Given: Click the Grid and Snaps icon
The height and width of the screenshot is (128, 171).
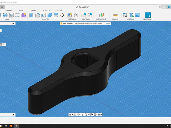Looking at the screenshot, I should pyautogui.click(x=95, y=115).
